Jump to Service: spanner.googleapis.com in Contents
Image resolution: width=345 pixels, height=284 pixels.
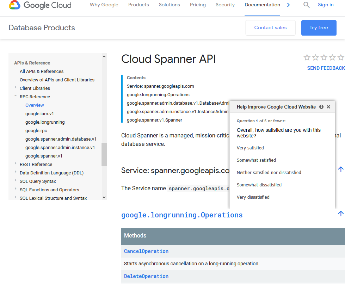[160, 86]
